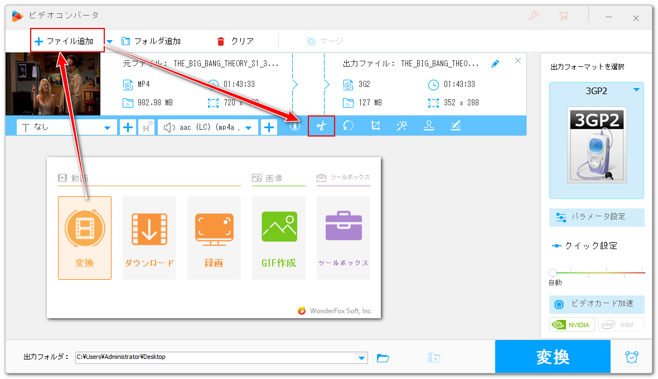The image size is (658, 379).
Task: Click the quick setting quality slider handle
Action: tap(553, 273)
